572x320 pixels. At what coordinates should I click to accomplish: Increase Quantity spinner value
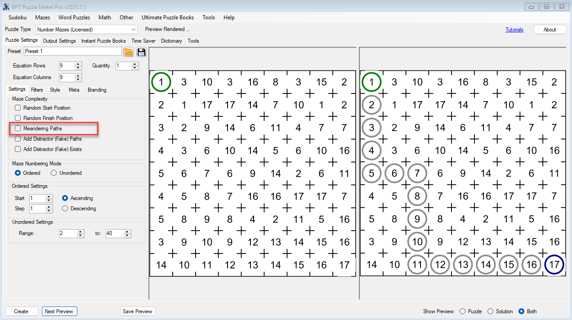coord(135,64)
